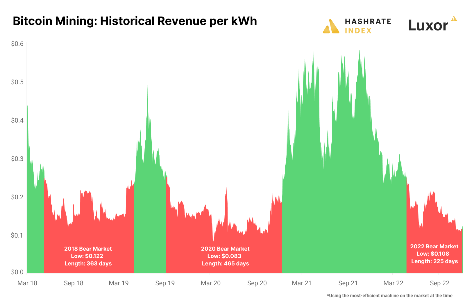Image resolution: width=472 pixels, height=305 pixels.
Task: Click the Sep 18 x-axis label
Action: (74, 283)
